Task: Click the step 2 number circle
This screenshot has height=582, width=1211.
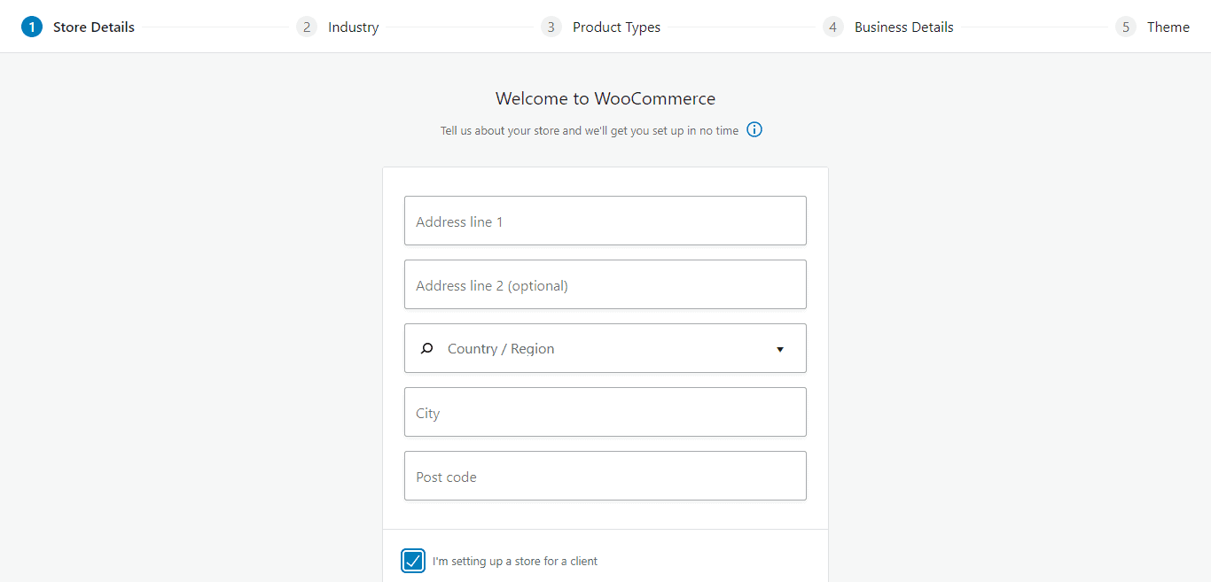Action: (307, 27)
